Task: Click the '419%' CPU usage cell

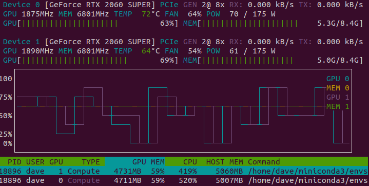Action: 187,171
